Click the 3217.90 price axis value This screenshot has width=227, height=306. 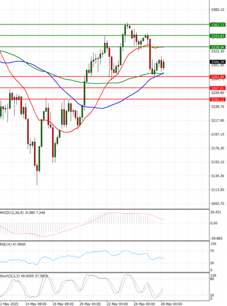(218, 120)
